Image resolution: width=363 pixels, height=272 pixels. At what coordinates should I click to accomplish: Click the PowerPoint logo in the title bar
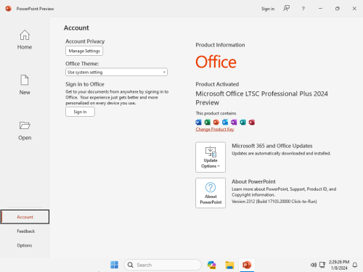(8, 9)
